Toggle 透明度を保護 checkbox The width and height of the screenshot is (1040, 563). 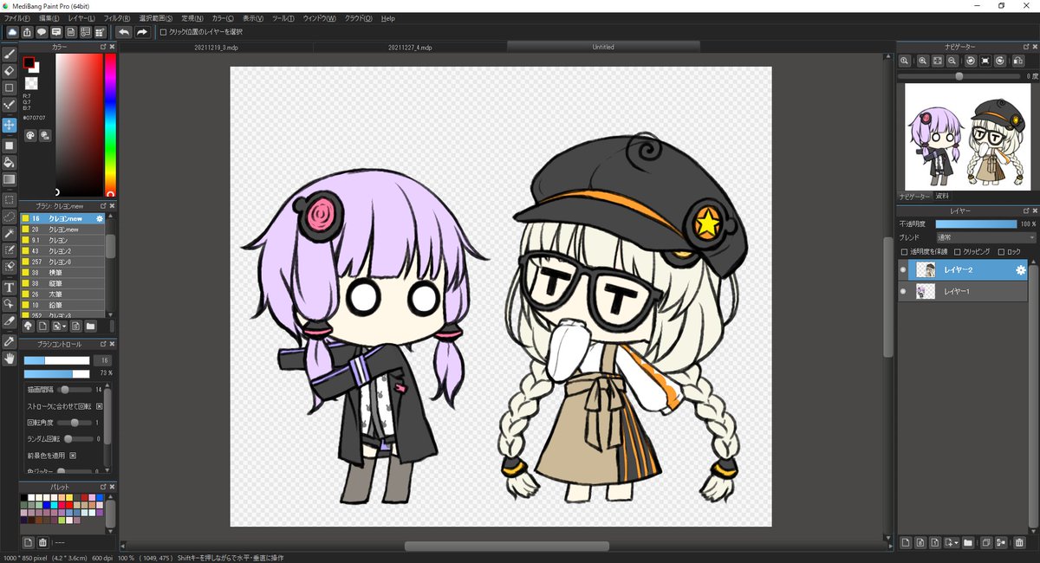point(905,252)
